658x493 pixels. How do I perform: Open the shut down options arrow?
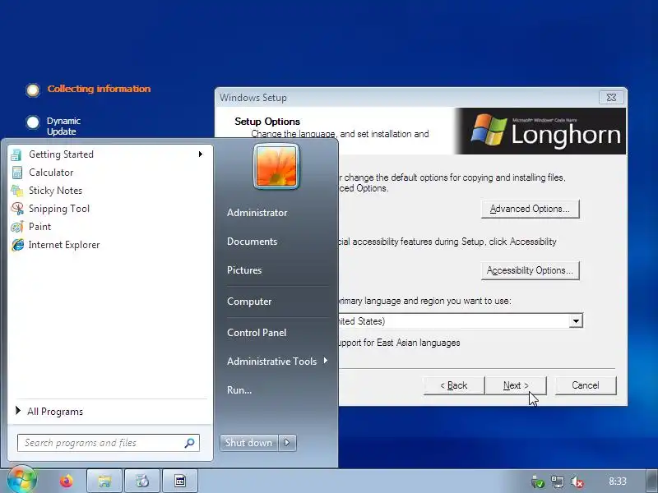coord(287,443)
